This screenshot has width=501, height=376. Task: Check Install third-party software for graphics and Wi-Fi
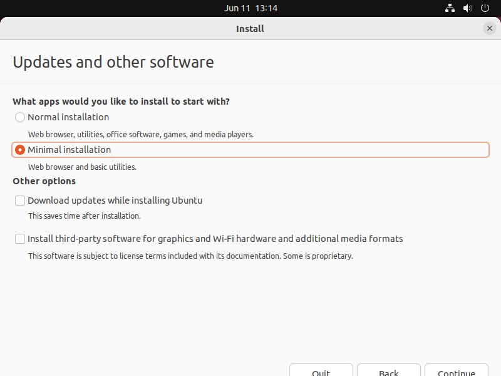point(20,239)
